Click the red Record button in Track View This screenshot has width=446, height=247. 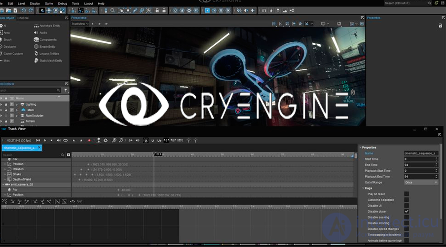coord(89,140)
